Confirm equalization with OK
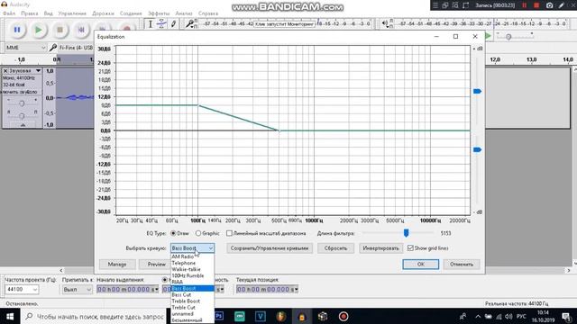 pos(421,264)
